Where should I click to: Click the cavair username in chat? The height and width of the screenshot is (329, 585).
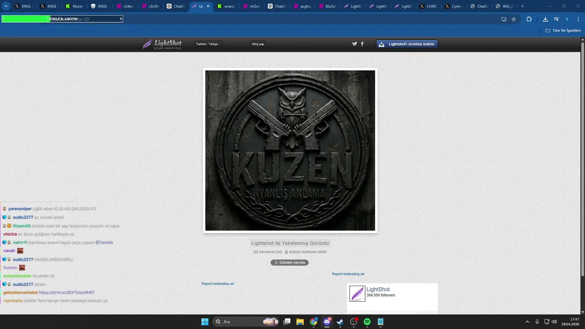pos(9,251)
